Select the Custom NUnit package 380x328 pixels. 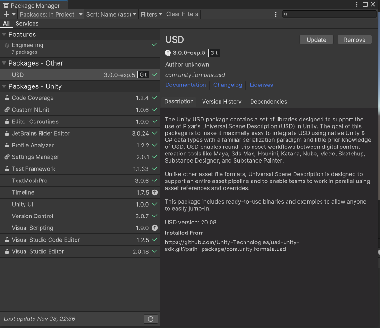[x=80, y=110]
